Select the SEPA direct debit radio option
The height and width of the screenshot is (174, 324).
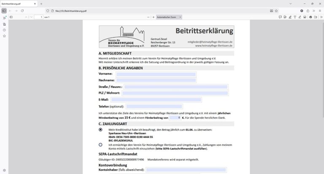point(100,145)
